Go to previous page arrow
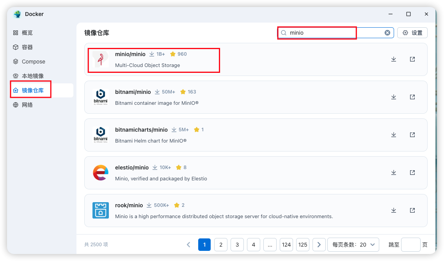This screenshot has height=261, width=444. 188,245
